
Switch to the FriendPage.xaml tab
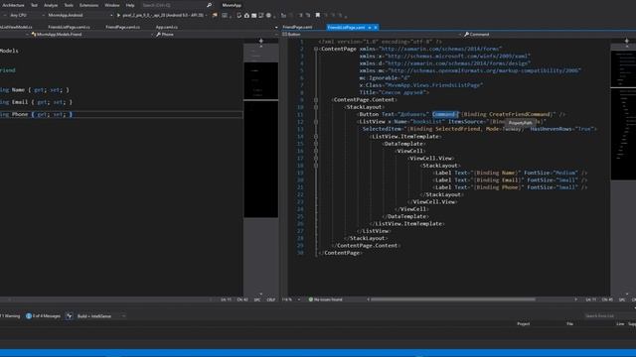click(297, 27)
